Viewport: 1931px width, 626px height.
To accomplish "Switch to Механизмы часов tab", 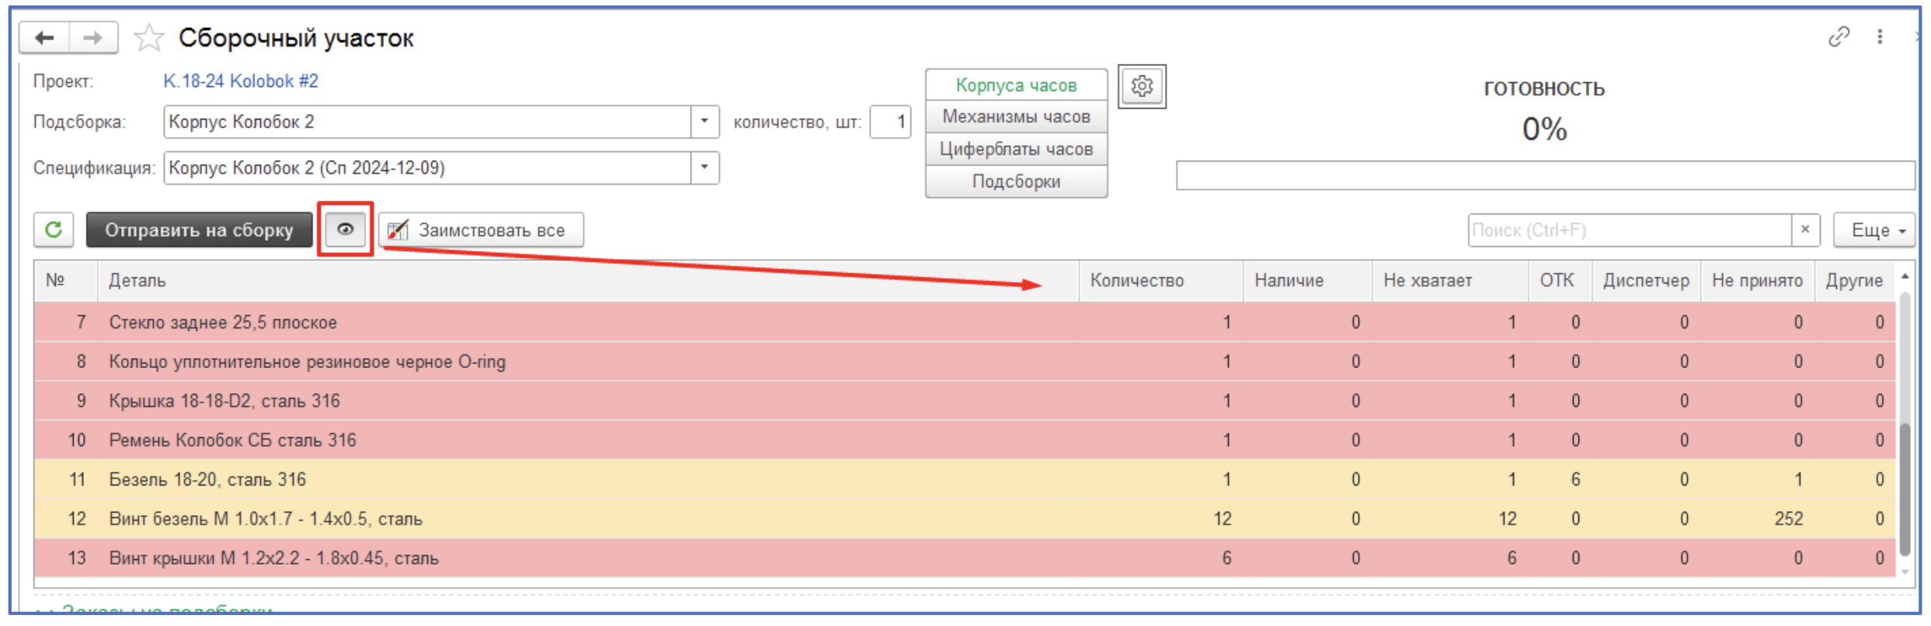I will pos(1015,117).
